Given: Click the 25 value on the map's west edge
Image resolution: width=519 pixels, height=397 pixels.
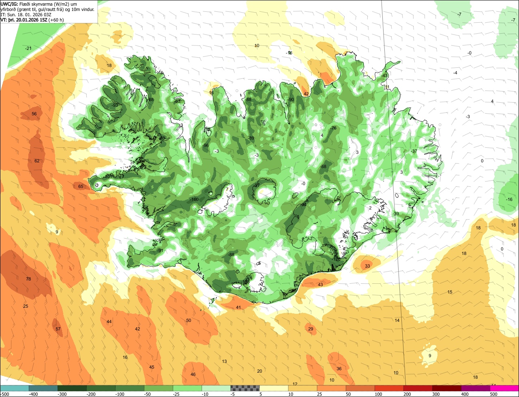Looking at the screenshot, I should coord(26,306).
